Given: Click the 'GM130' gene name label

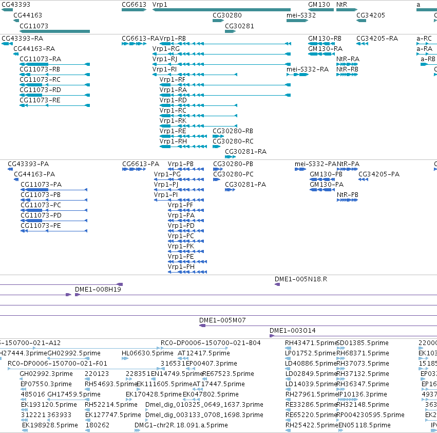Looking at the screenshot, I should click(x=319, y=5).
